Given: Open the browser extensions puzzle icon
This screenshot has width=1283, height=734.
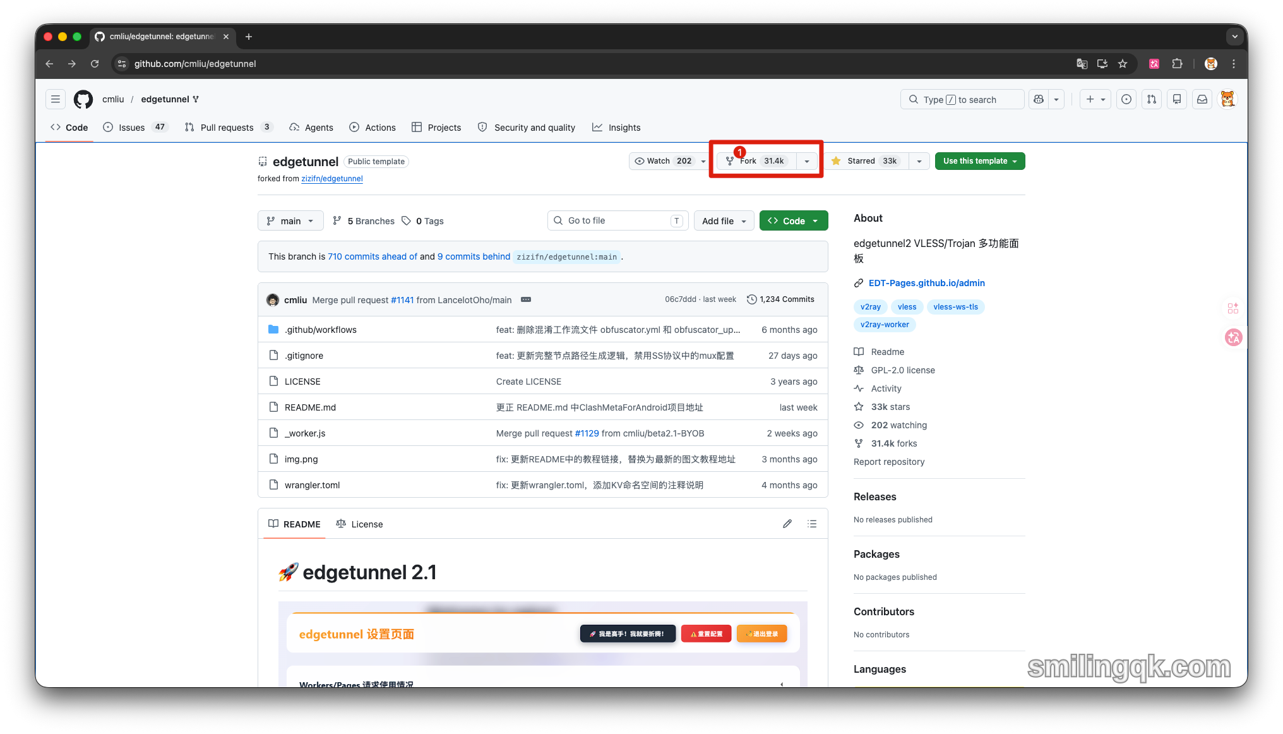Looking at the screenshot, I should tap(1177, 64).
